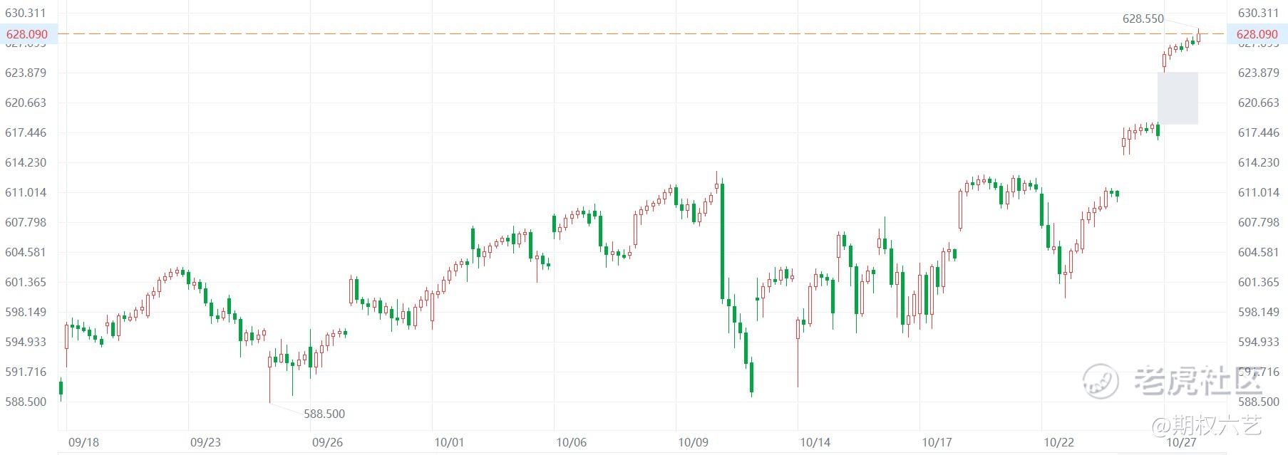Viewport: 1288px width, 455px height.
Task: Click the last candlestick at chart top right
Action: tap(1198, 36)
